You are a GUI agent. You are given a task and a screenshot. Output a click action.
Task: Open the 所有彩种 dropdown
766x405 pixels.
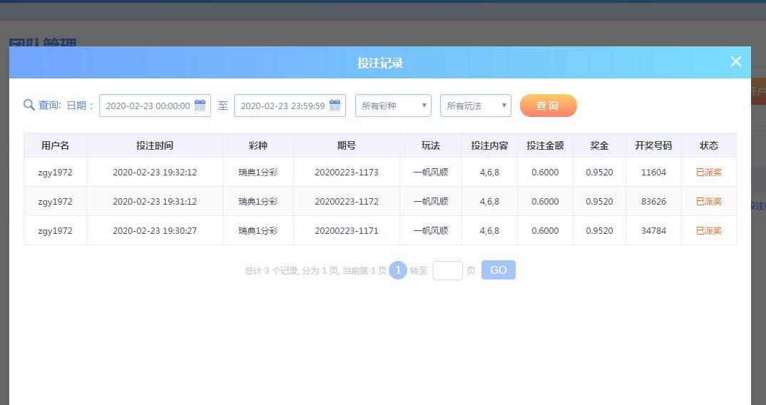(393, 106)
